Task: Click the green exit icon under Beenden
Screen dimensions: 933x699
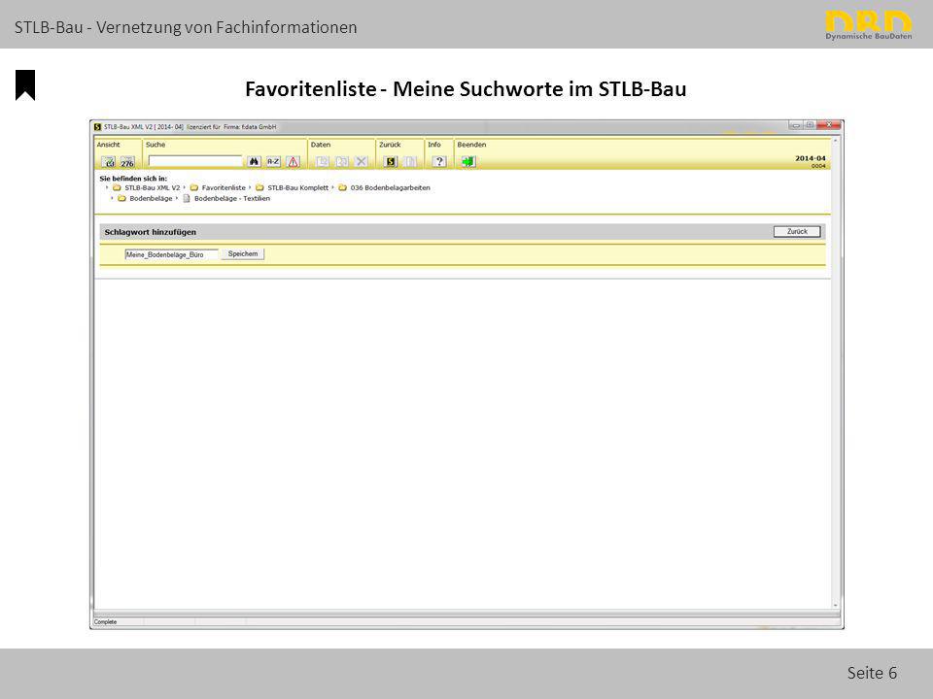Action: coord(468,162)
